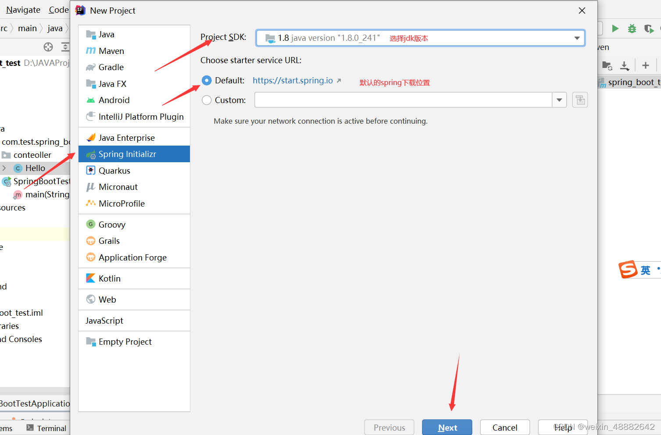The width and height of the screenshot is (661, 435).
Task: Click Sogou input method S icon
Action: 628,269
